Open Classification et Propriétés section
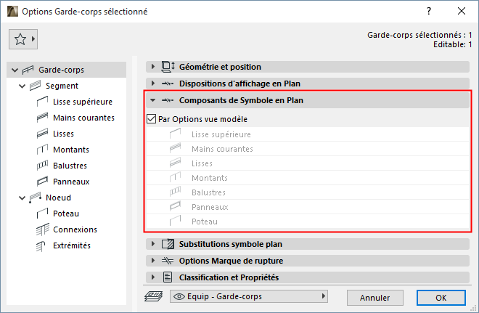 154,277
